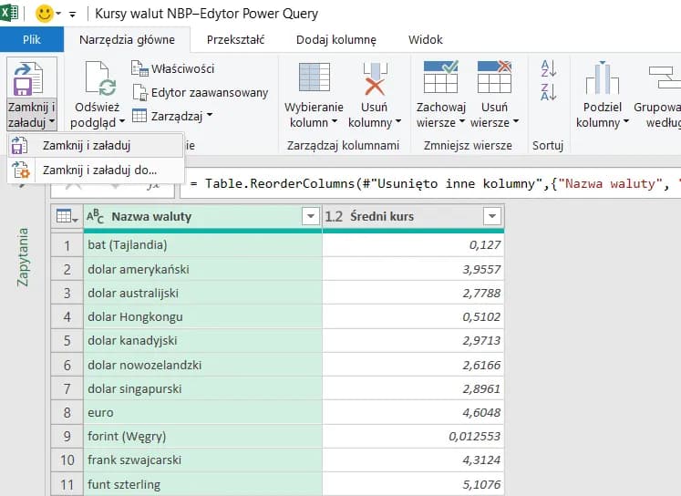Click the Plik button
681x496 pixels.
(32, 40)
